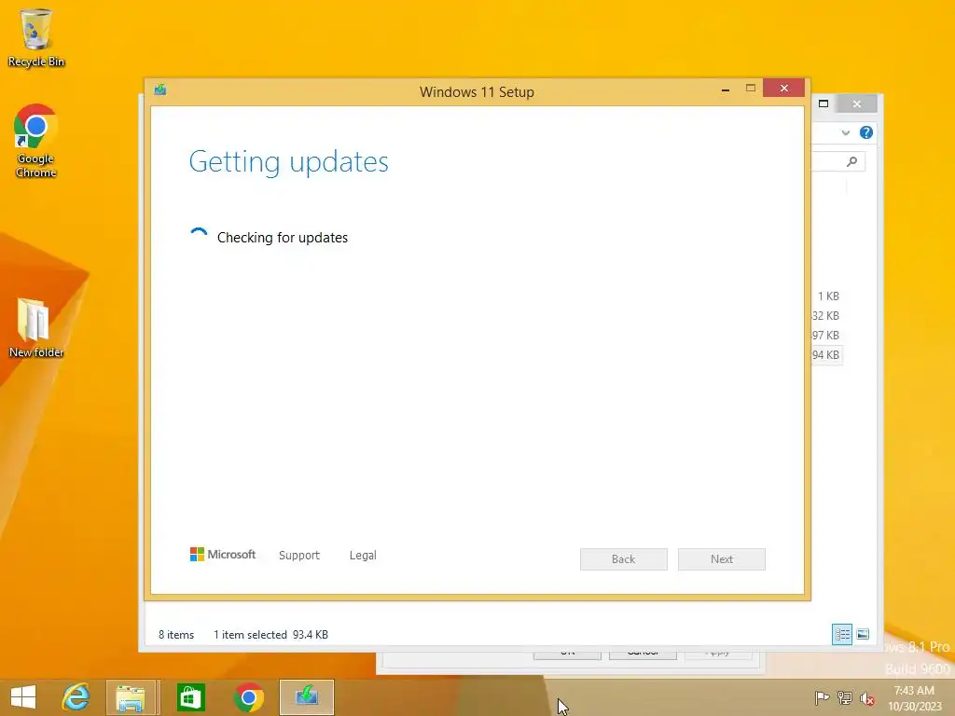Click the Windows 11 Setup title bar icon
The height and width of the screenshot is (716, 955).
[x=160, y=90]
